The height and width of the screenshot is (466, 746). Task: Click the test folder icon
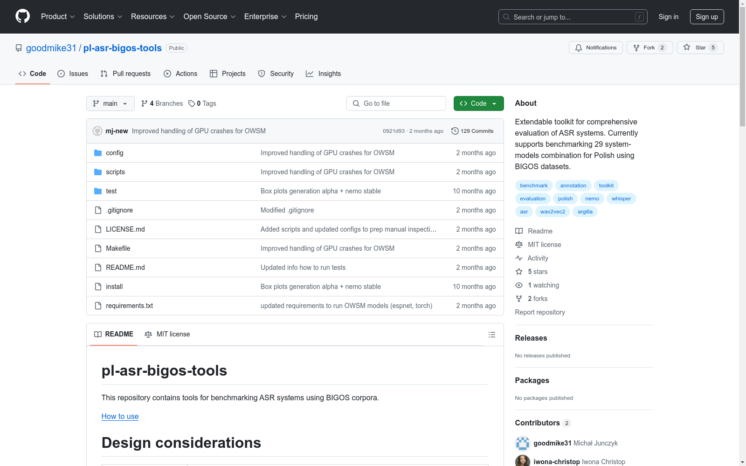pyautogui.click(x=98, y=191)
